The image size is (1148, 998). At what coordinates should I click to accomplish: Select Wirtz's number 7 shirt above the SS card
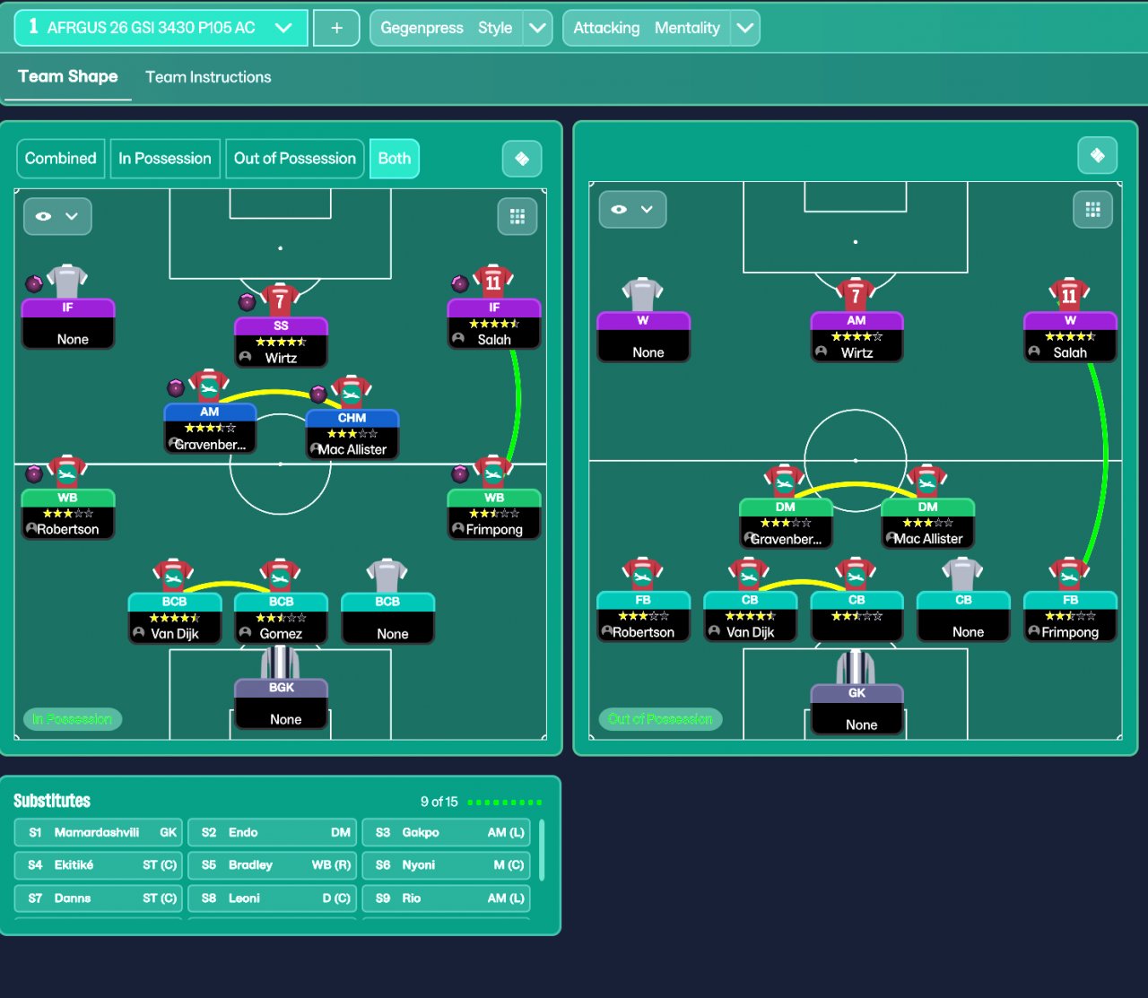(280, 299)
